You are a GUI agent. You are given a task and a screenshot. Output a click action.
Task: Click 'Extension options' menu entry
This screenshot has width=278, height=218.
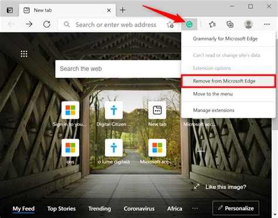228,68
